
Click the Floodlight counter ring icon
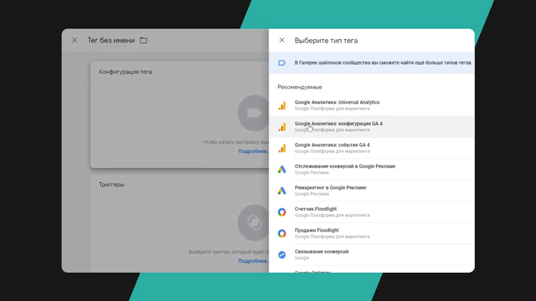coord(282,212)
